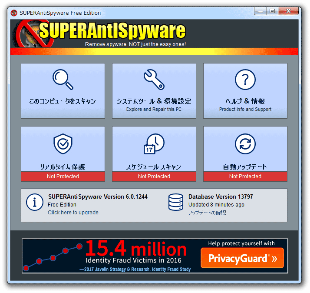Click the magnifying glass scan icon
Viewport: 310px width, 293px height.
tap(63, 80)
